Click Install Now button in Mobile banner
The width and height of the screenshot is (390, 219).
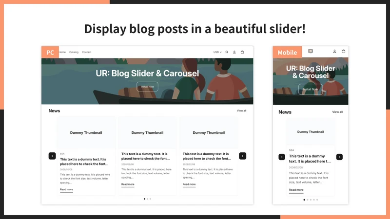[x=311, y=90]
